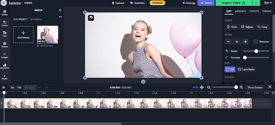The height and width of the screenshot is (125, 275).
Task: Click the Upload button
Action: pyautogui.click(x=118, y=3)
